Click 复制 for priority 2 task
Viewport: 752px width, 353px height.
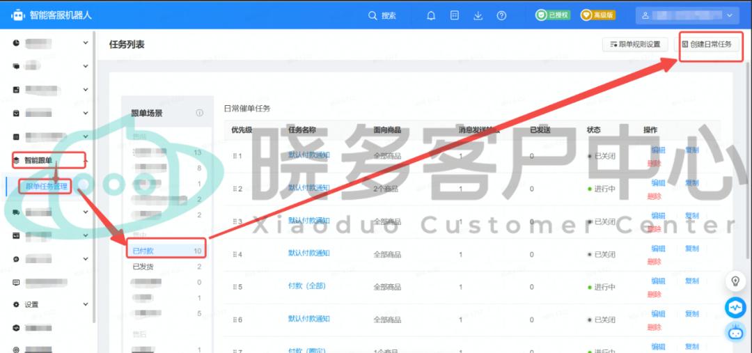(x=692, y=182)
